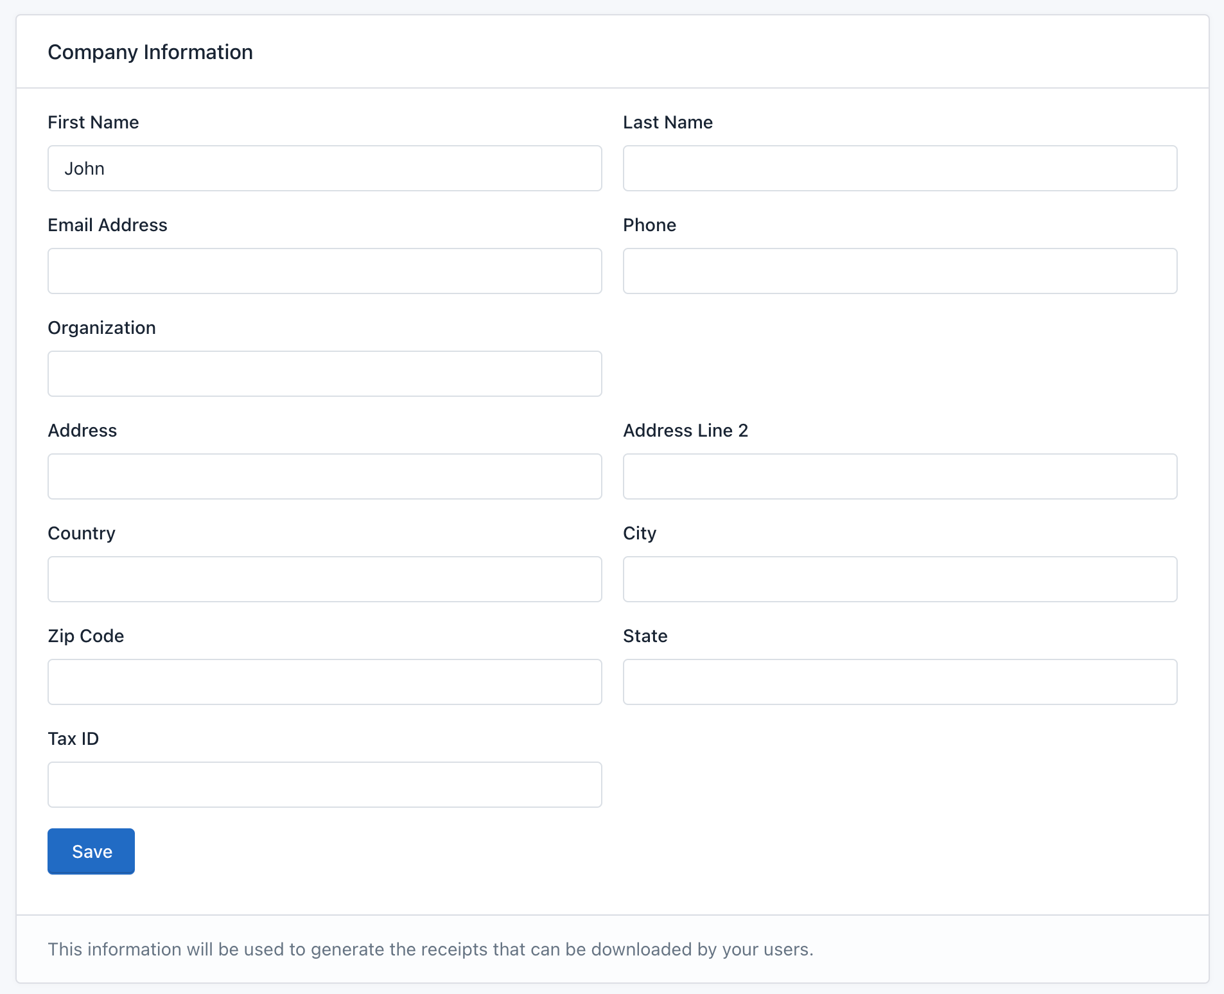Click the City input field

[x=899, y=579]
